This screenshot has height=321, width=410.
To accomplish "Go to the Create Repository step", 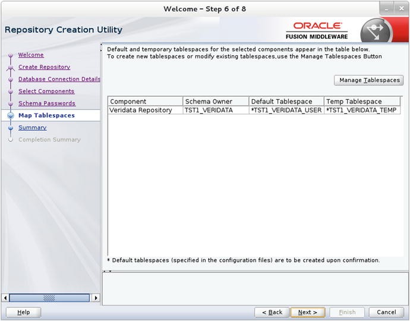I will point(44,67).
